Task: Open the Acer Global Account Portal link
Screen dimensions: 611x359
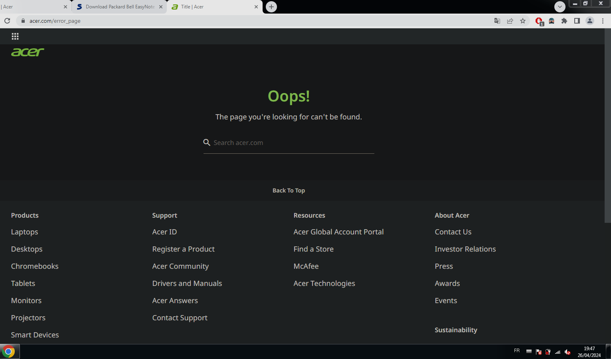Action: point(338,232)
